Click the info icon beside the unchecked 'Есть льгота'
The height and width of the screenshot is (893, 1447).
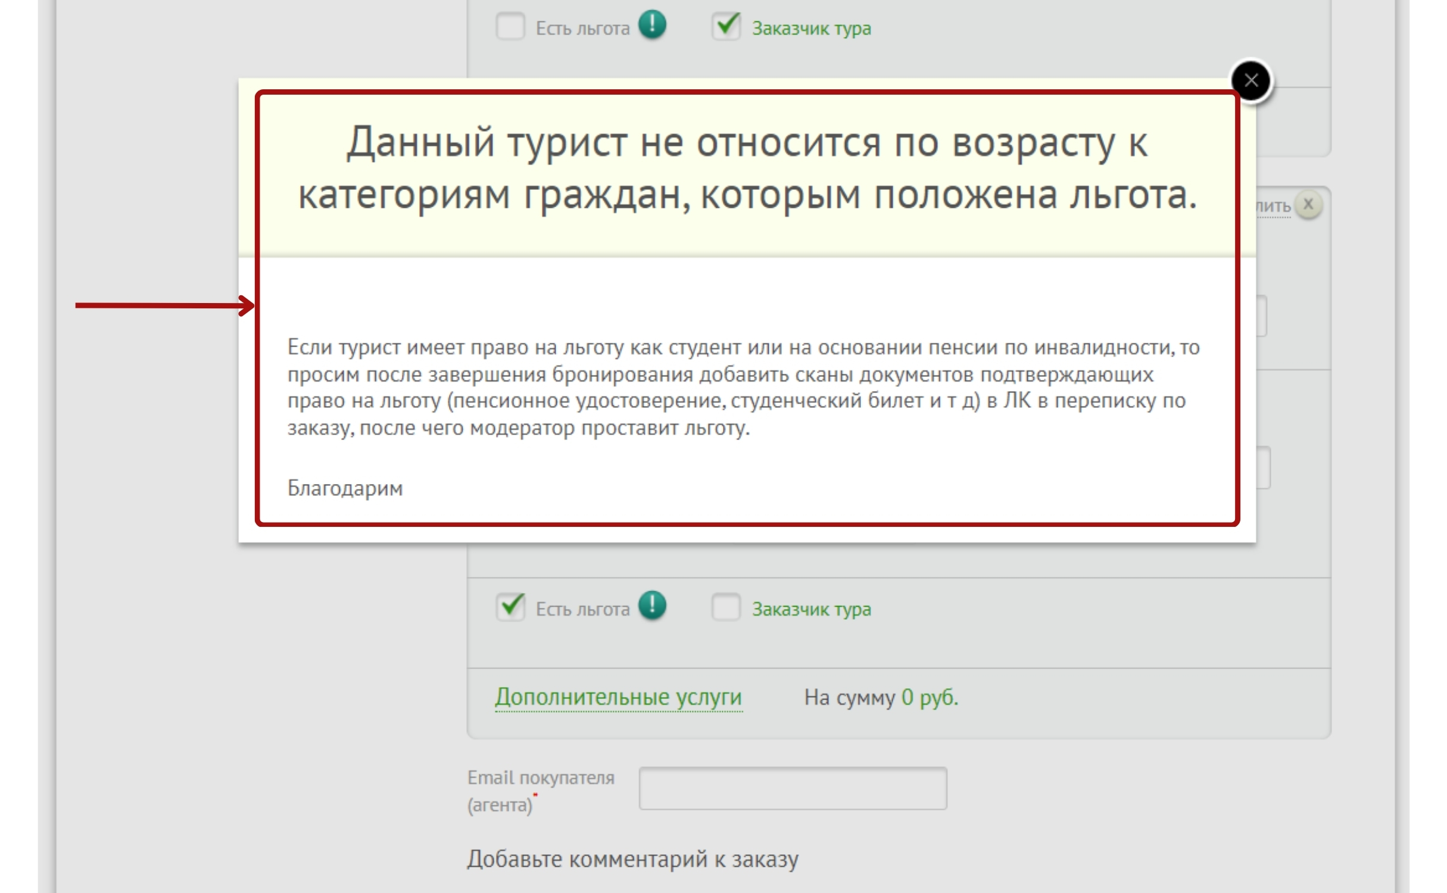coord(652,26)
